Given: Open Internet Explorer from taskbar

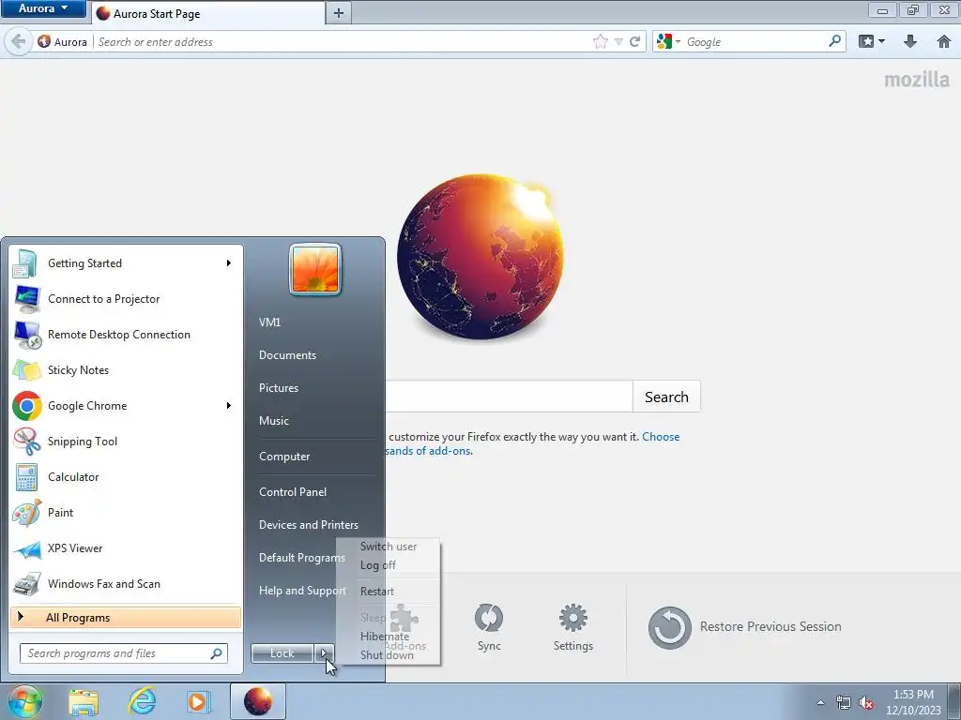Looking at the screenshot, I should click(142, 701).
